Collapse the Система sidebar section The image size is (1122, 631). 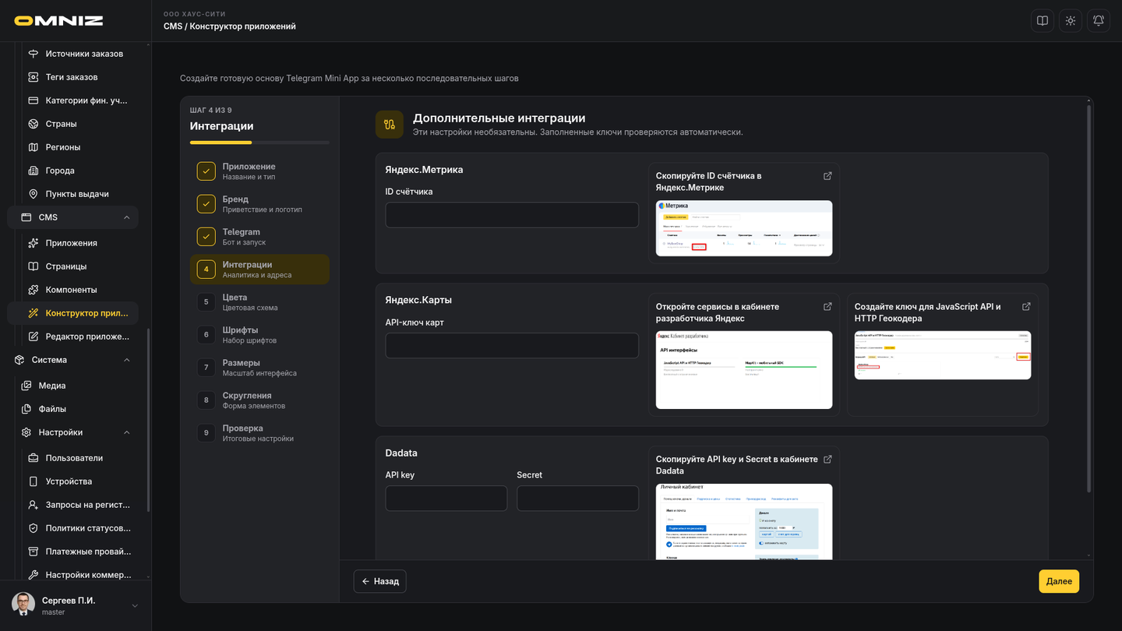126,360
